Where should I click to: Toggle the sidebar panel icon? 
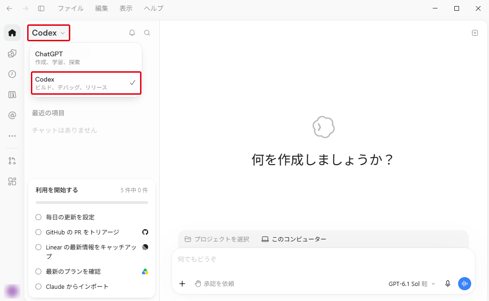41,8
